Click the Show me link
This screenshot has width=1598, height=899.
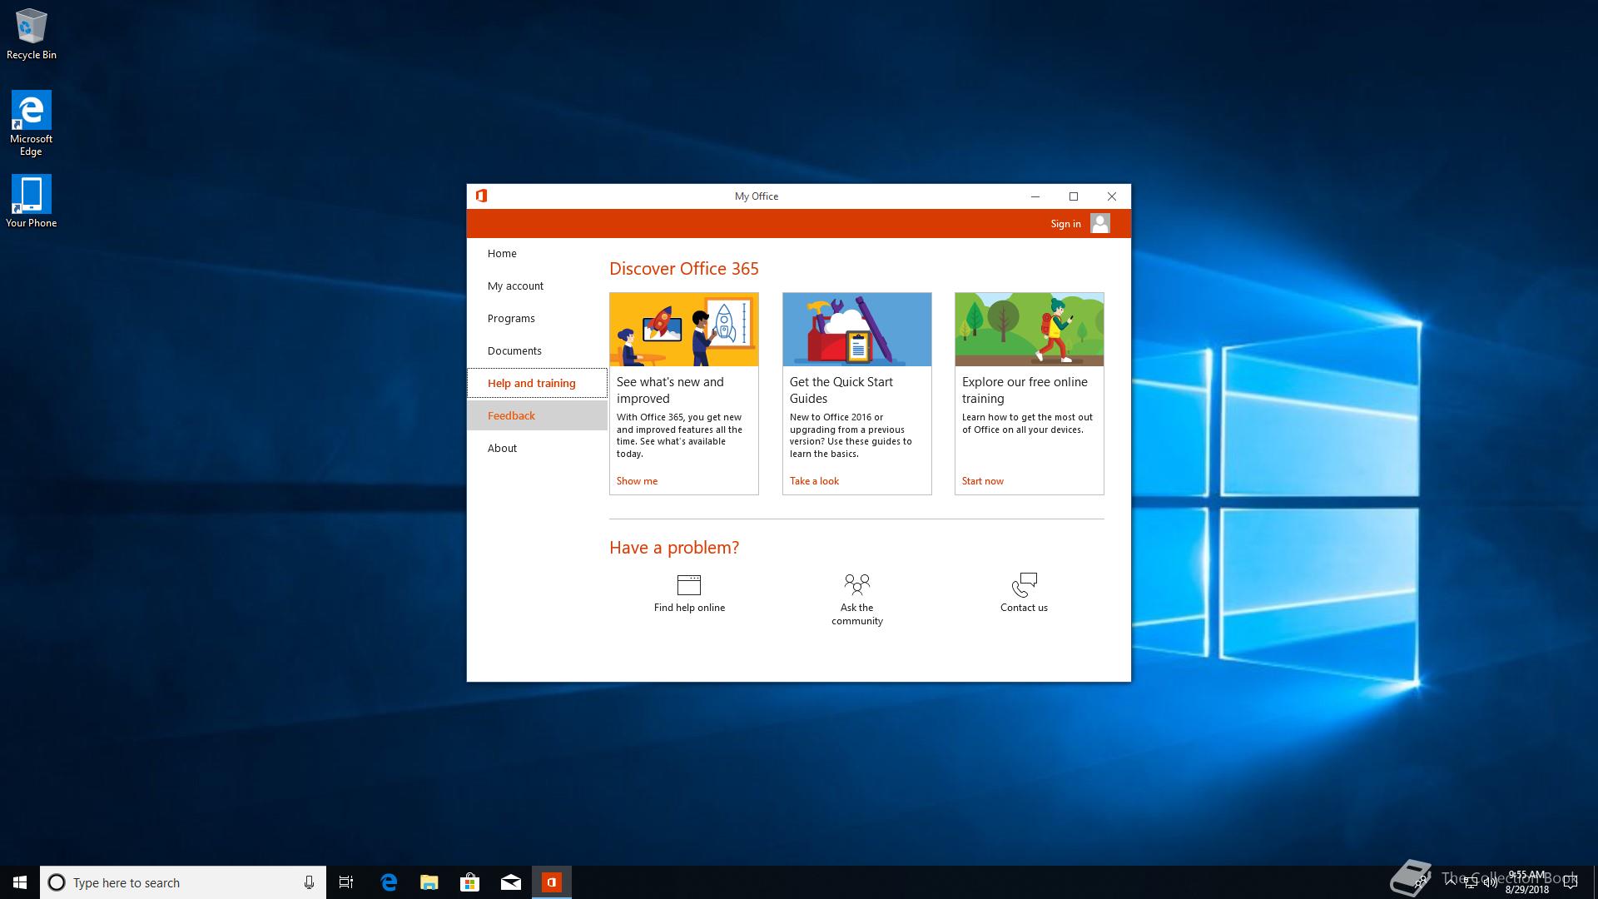pyautogui.click(x=637, y=481)
